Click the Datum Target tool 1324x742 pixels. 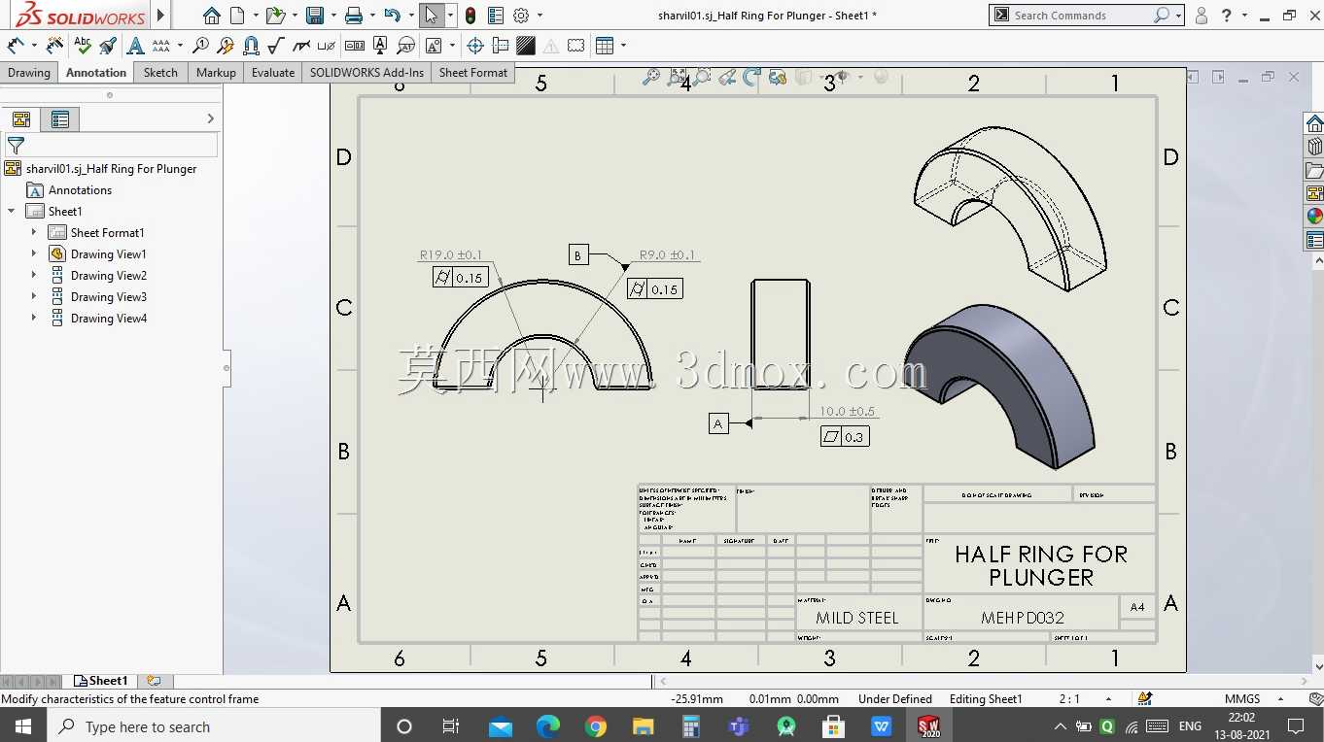(405, 45)
